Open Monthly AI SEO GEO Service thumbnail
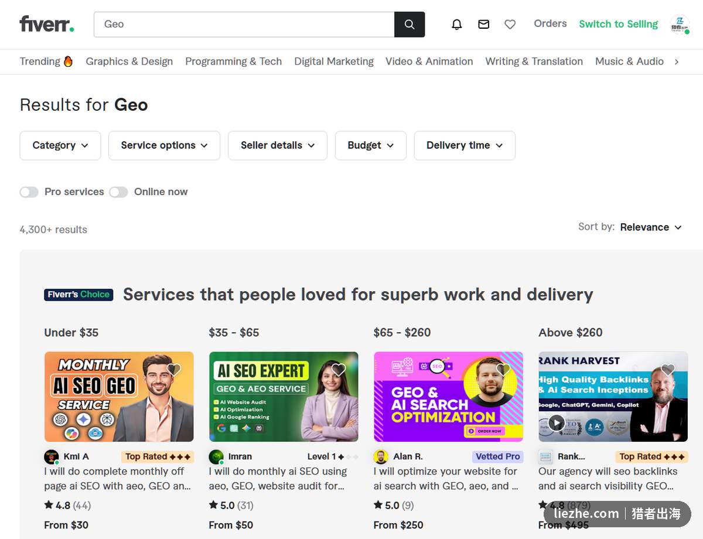 pyautogui.click(x=119, y=397)
